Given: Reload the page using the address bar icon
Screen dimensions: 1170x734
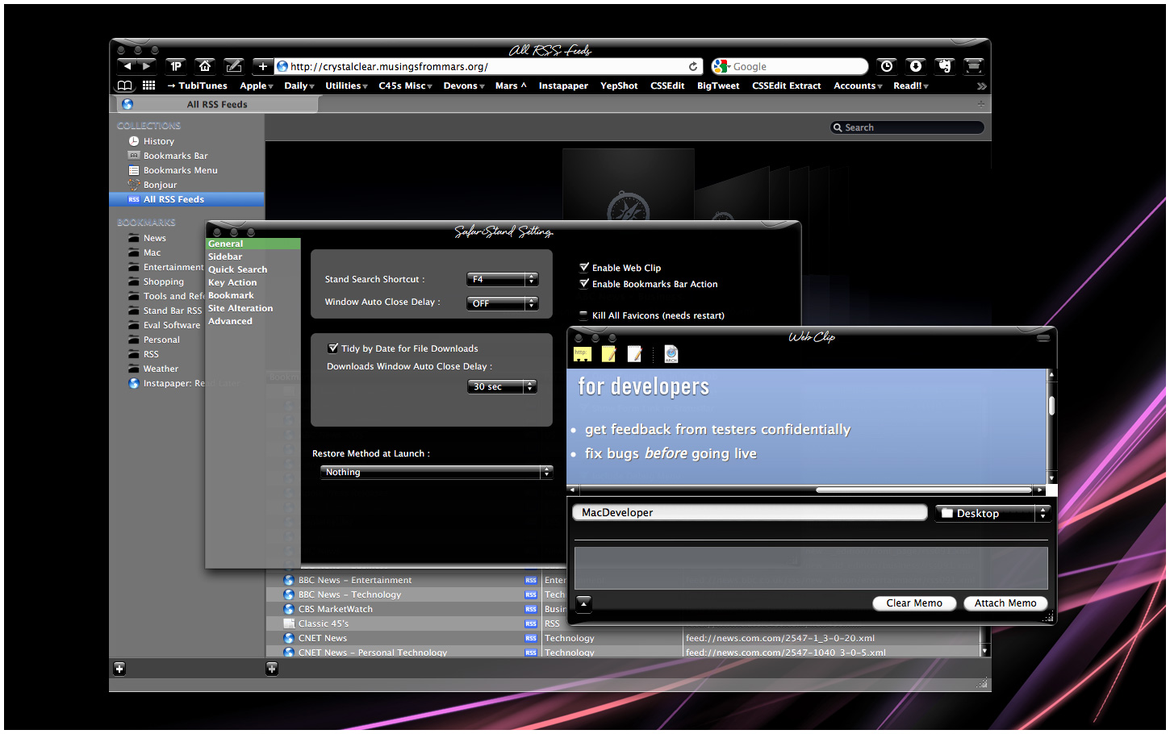Looking at the screenshot, I should click(693, 66).
